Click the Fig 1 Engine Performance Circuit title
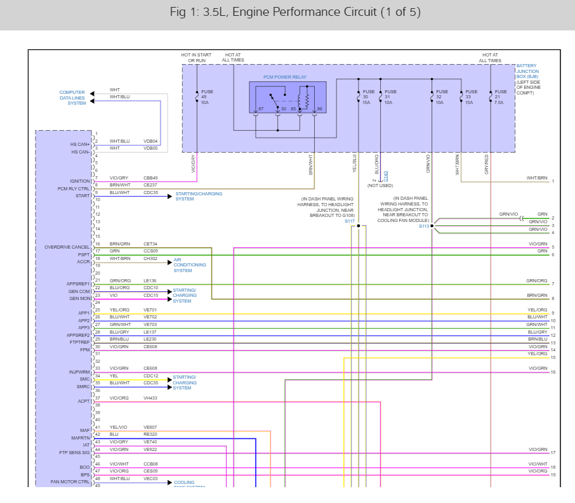The height and width of the screenshot is (503, 575). point(295,12)
